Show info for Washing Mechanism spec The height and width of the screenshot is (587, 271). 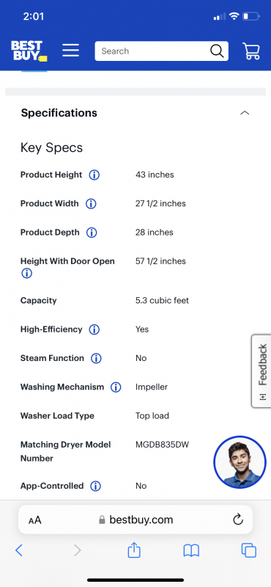[116, 387]
